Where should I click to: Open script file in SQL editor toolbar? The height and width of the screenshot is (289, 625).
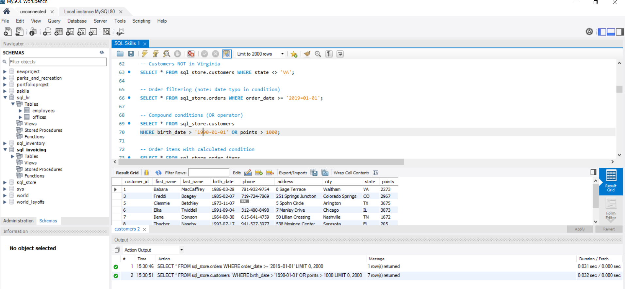coord(120,54)
